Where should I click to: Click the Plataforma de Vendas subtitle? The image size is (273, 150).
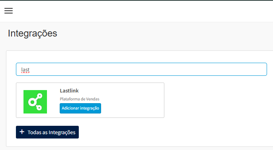[x=80, y=99]
